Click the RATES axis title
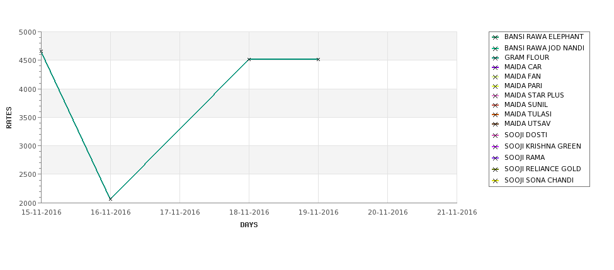The height and width of the screenshot is (270, 614). point(9,118)
